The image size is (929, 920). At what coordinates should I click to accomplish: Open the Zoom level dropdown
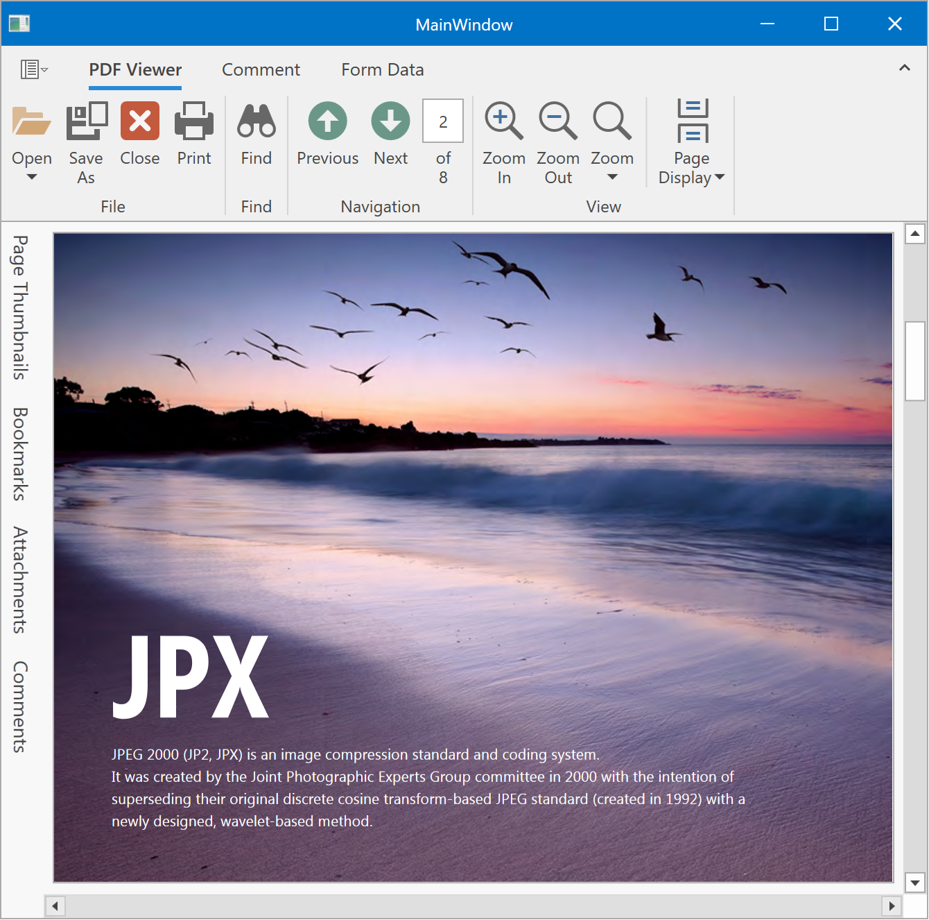click(612, 178)
